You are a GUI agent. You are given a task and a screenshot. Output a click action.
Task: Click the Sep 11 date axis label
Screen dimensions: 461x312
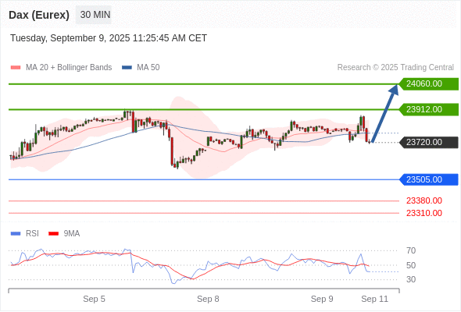pos(374,299)
